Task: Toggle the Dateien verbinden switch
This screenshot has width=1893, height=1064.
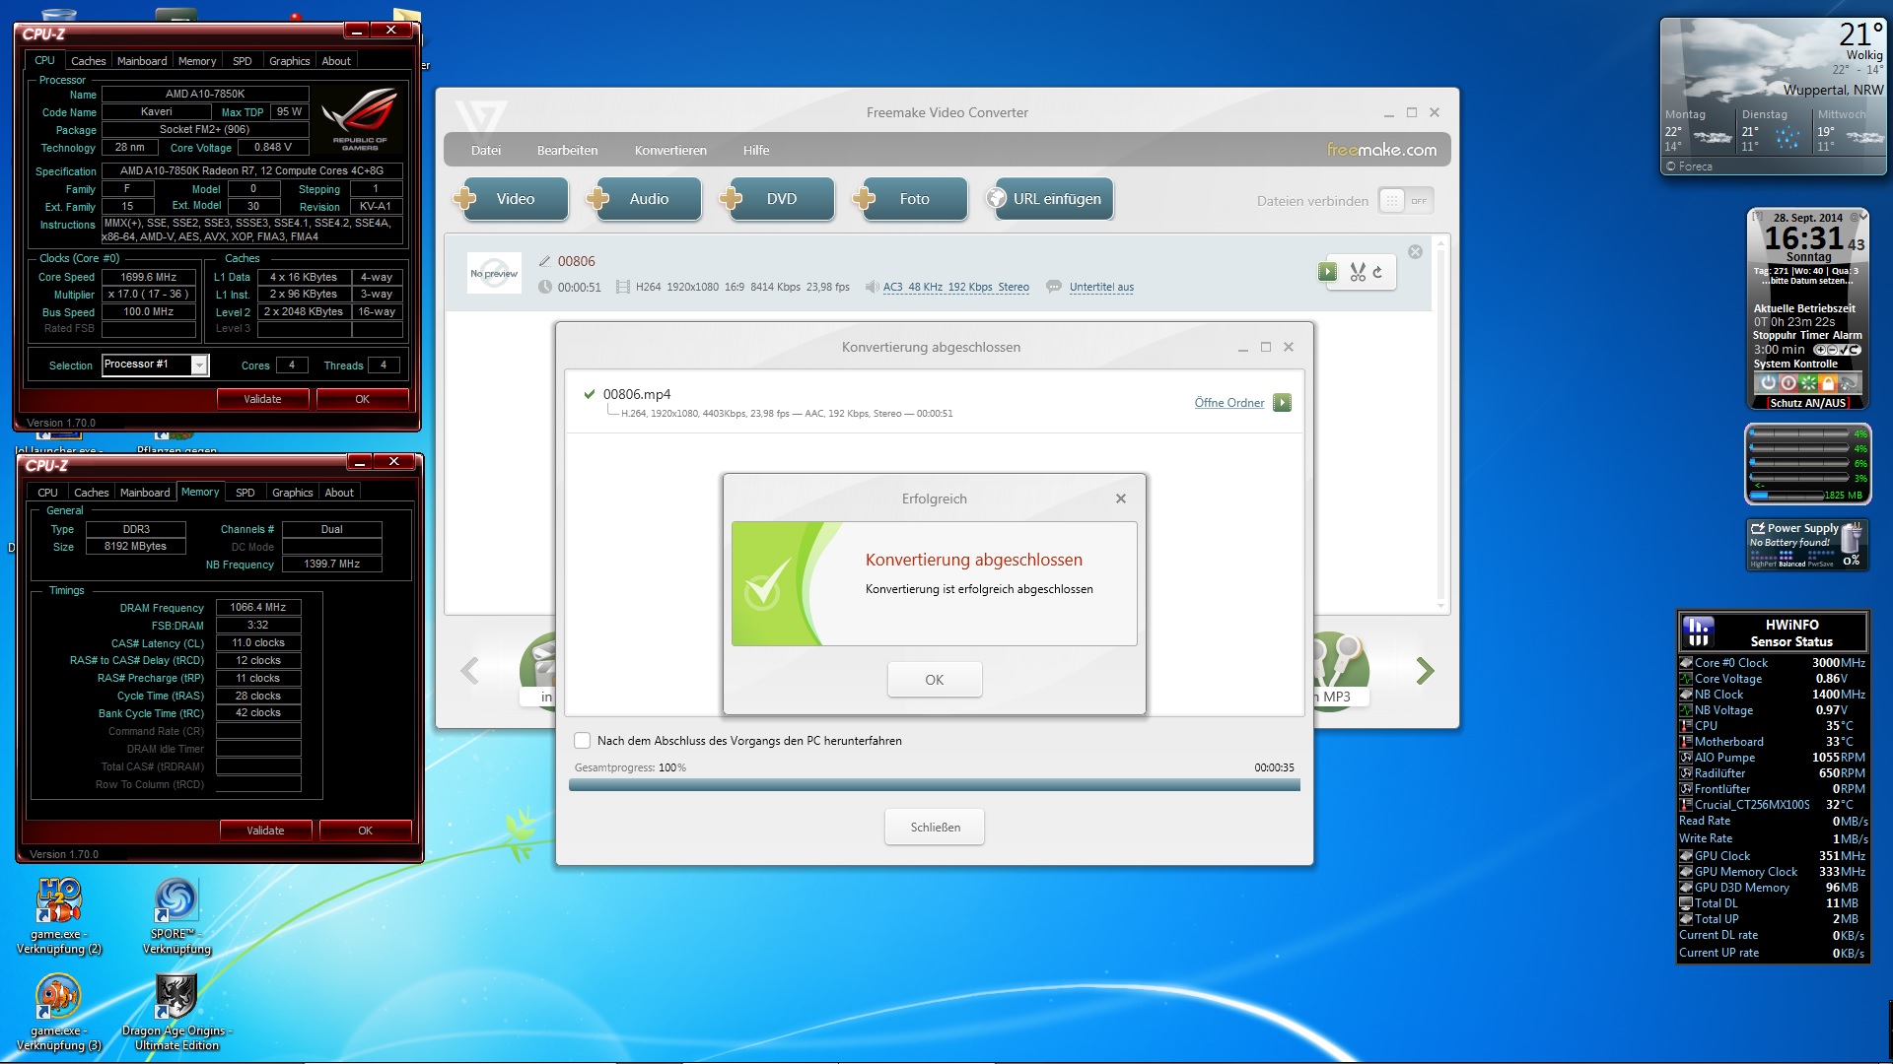Action: (x=1404, y=201)
